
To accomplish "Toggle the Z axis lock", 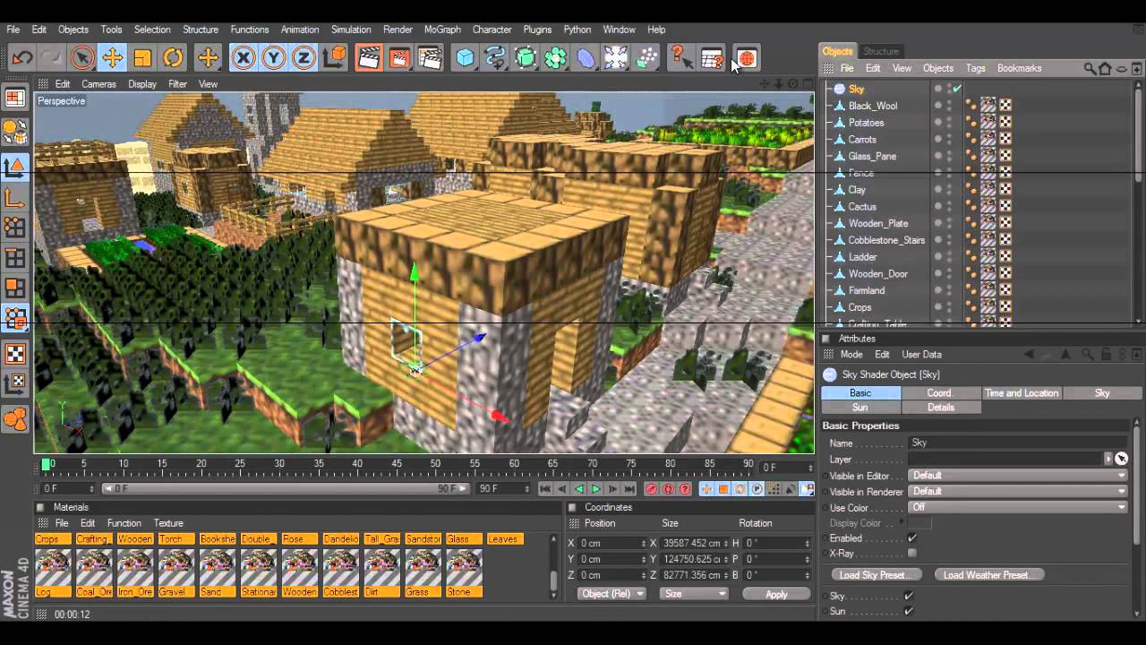I will tap(304, 58).
